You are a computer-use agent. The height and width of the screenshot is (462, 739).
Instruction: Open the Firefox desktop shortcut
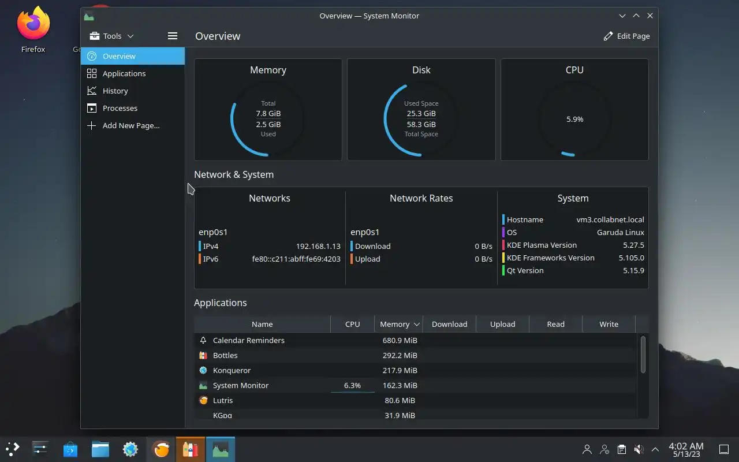(x=33, y=30)
